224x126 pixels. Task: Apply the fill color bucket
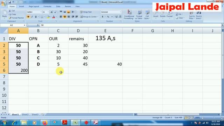click(x=48, y=17)
